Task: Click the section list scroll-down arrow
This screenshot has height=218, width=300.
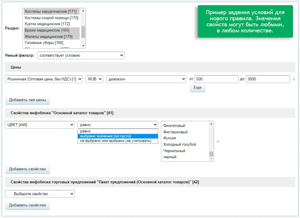Action: point(83,45)
